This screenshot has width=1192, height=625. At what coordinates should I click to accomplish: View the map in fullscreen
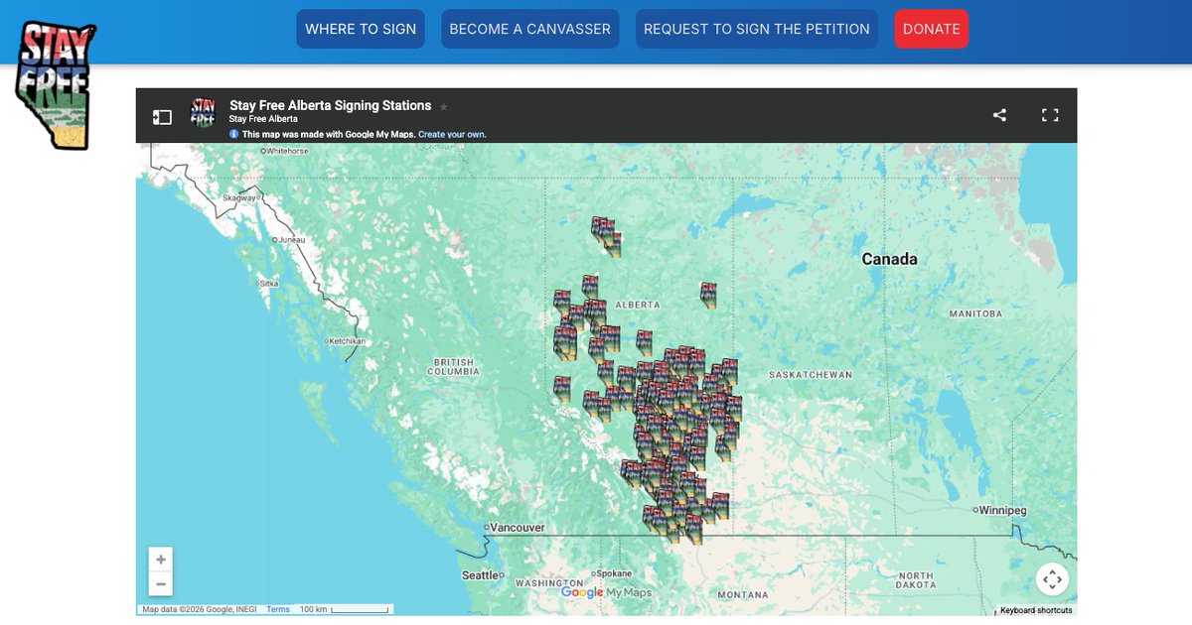(x=1050, y=115)
